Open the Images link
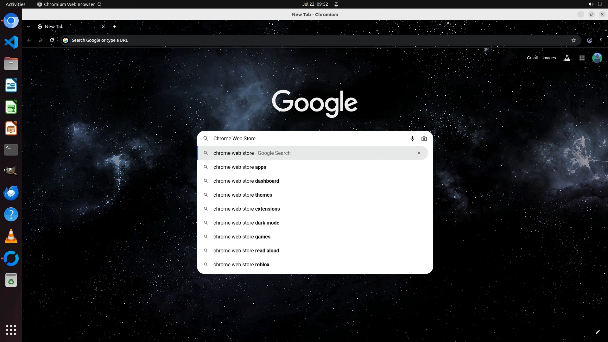 549,58
